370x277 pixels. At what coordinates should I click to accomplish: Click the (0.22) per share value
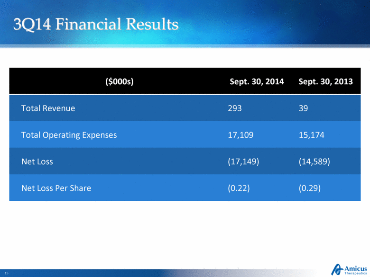pyautogui.click(x=239, y=188)
